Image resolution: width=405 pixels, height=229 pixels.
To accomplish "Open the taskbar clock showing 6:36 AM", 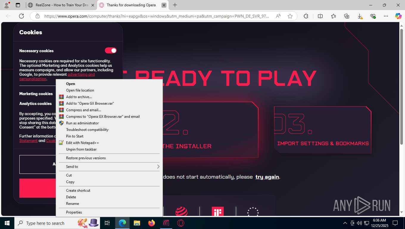I will click(x=379, y=223).
